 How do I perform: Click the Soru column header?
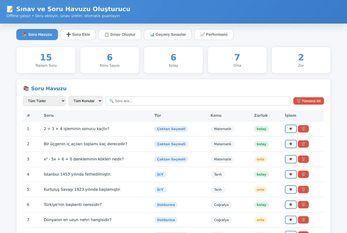coord(49,115)
